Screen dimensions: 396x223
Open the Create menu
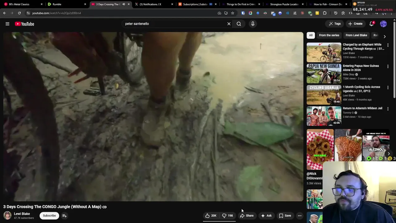pyautogui.click(x=355, y=24)
